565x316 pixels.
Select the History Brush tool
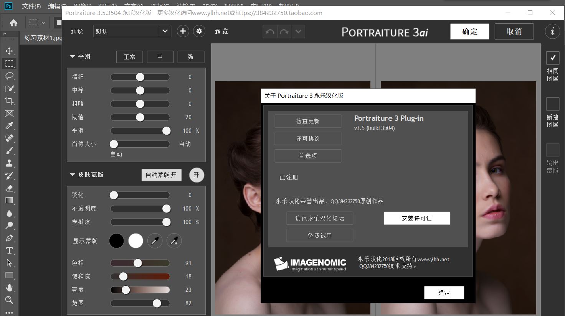click(x=9, y=176)
